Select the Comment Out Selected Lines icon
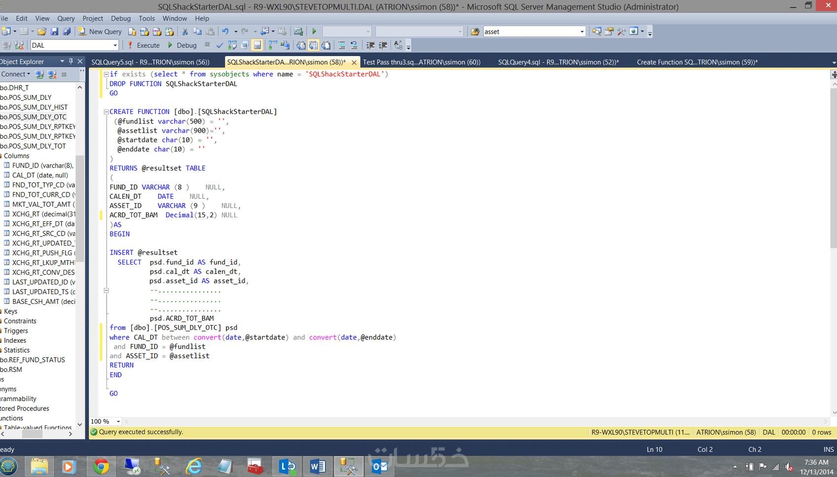Screen dimensions: 837x477 (342, 45)
